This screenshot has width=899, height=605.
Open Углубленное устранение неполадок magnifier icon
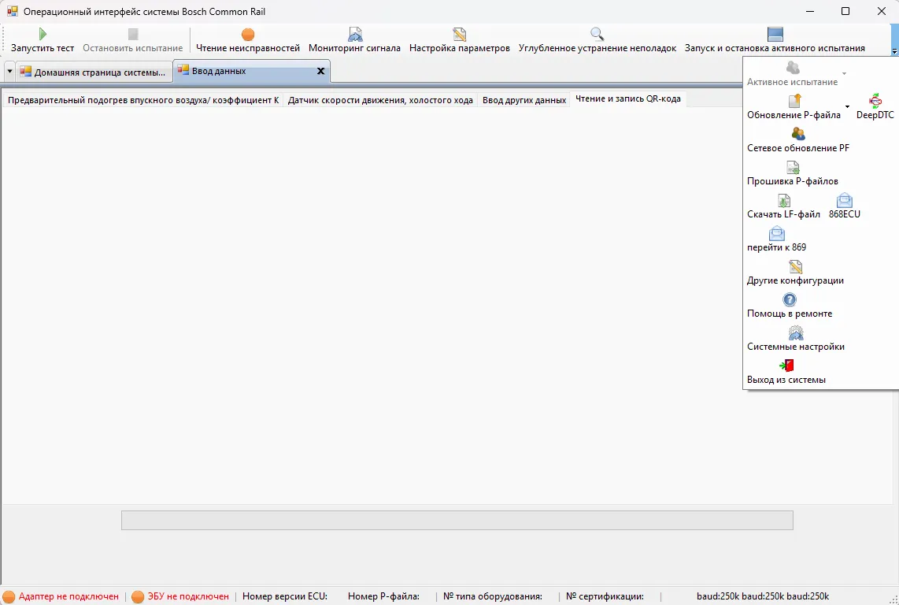[597, 35]
